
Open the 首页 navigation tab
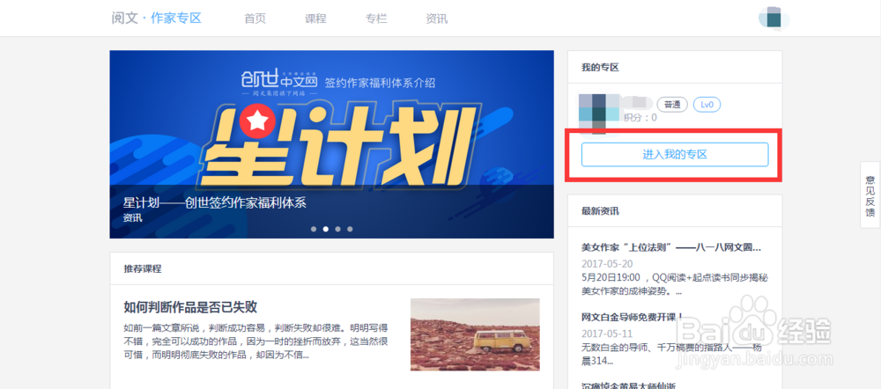tap(255, 18)
